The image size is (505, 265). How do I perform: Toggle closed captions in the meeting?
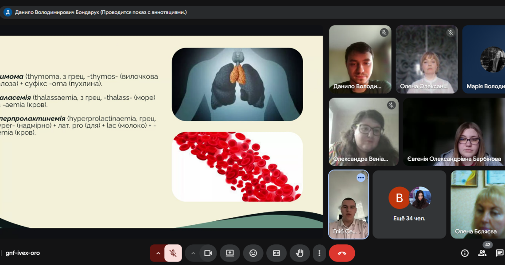[276, 253]
